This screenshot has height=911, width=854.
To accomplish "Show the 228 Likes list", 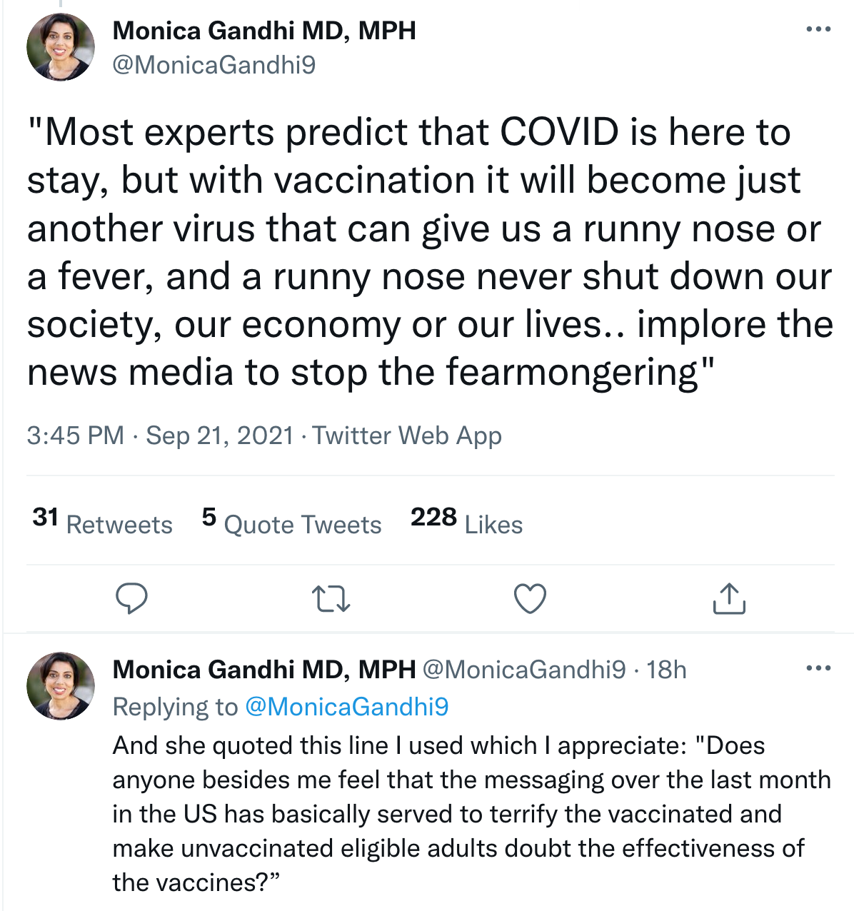I will coord(467,522).
